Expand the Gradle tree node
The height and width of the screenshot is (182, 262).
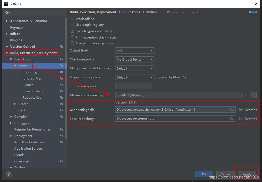coord(15,104)
